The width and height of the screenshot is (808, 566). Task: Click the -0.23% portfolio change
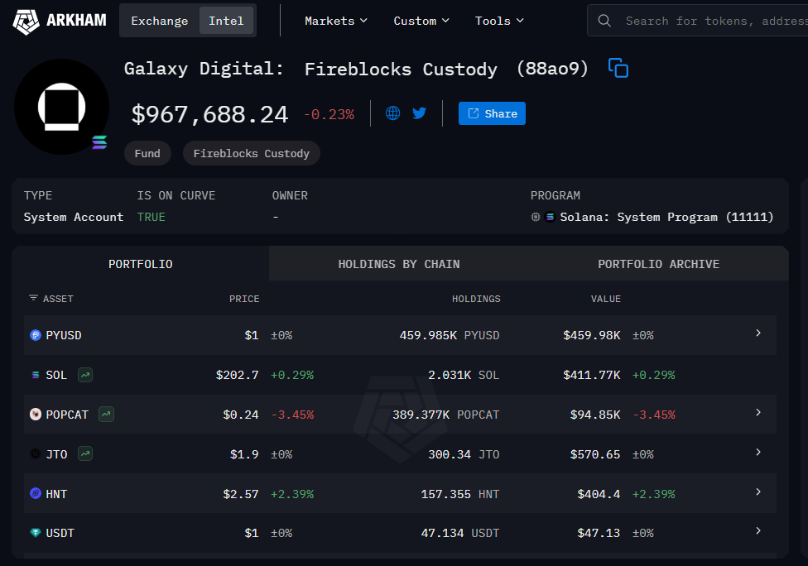coord(329,114)
